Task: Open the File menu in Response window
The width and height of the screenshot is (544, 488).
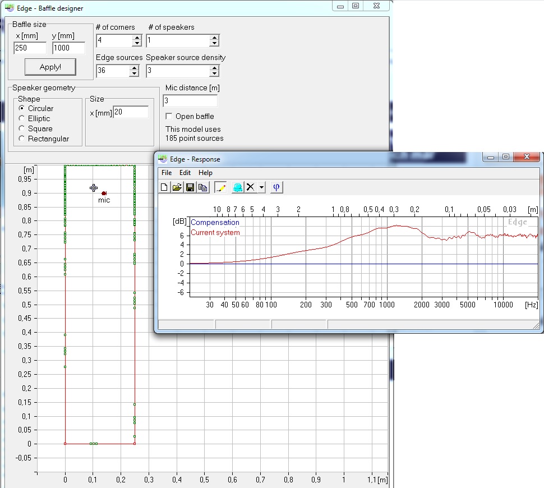Action: 167,173
